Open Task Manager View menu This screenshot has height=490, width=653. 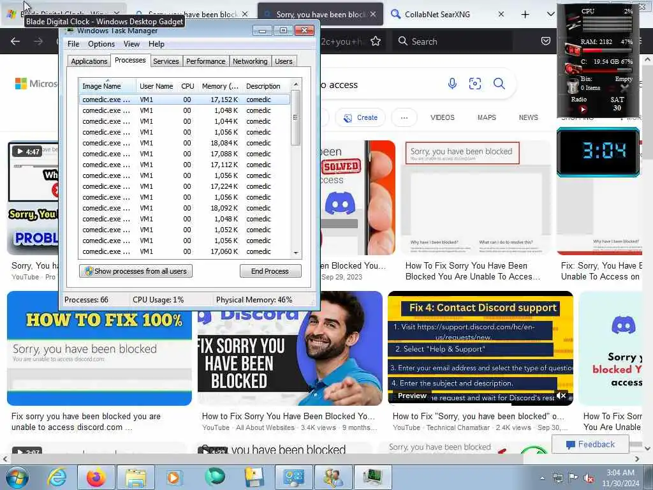coord(131,44)
